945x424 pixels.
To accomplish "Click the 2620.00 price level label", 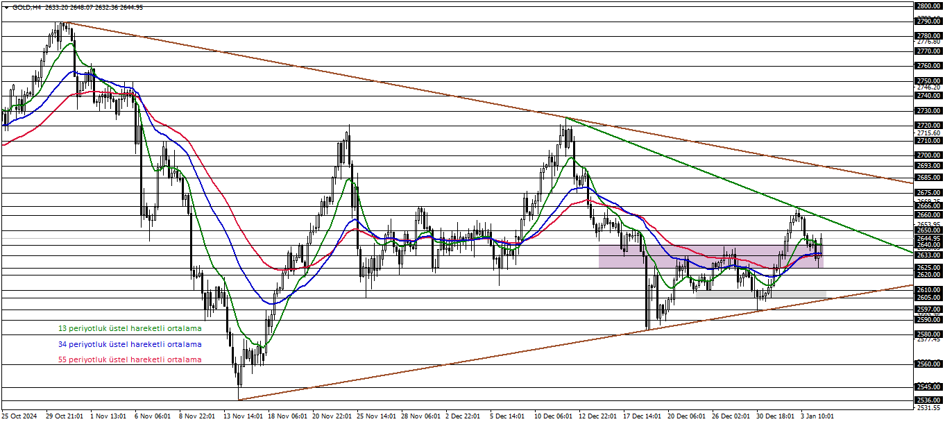I will click(928, 275).
